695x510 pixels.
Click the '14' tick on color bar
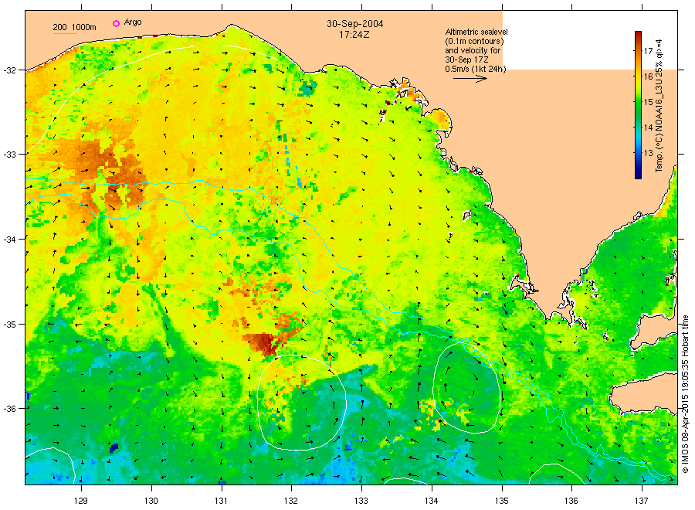tap(648, 127)
